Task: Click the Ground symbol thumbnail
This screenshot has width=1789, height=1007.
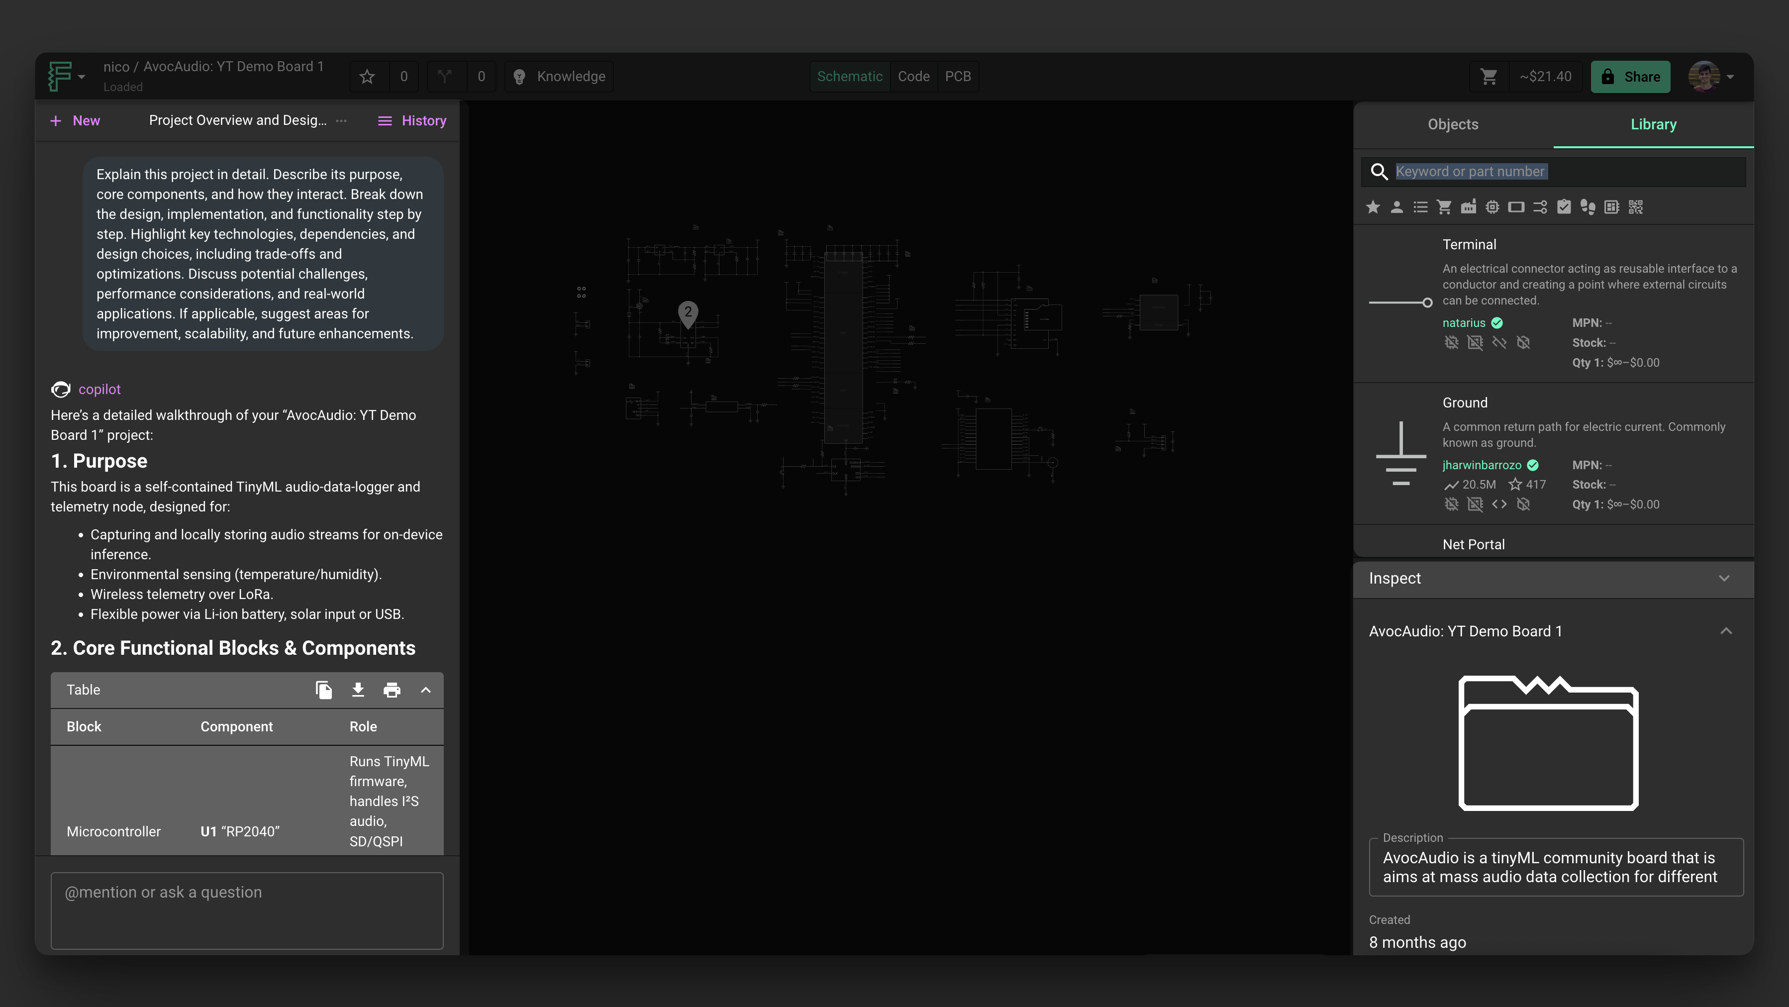Action: tap(1400, 453)
